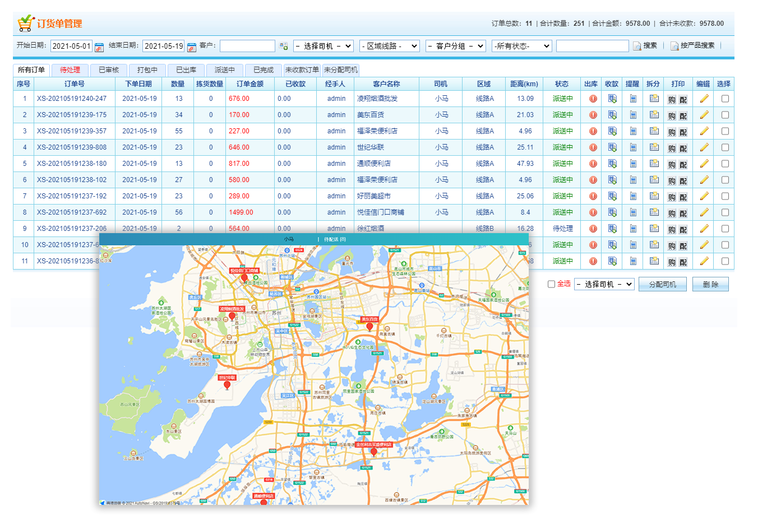Click the 搜索 search icon

pos(637,46)
